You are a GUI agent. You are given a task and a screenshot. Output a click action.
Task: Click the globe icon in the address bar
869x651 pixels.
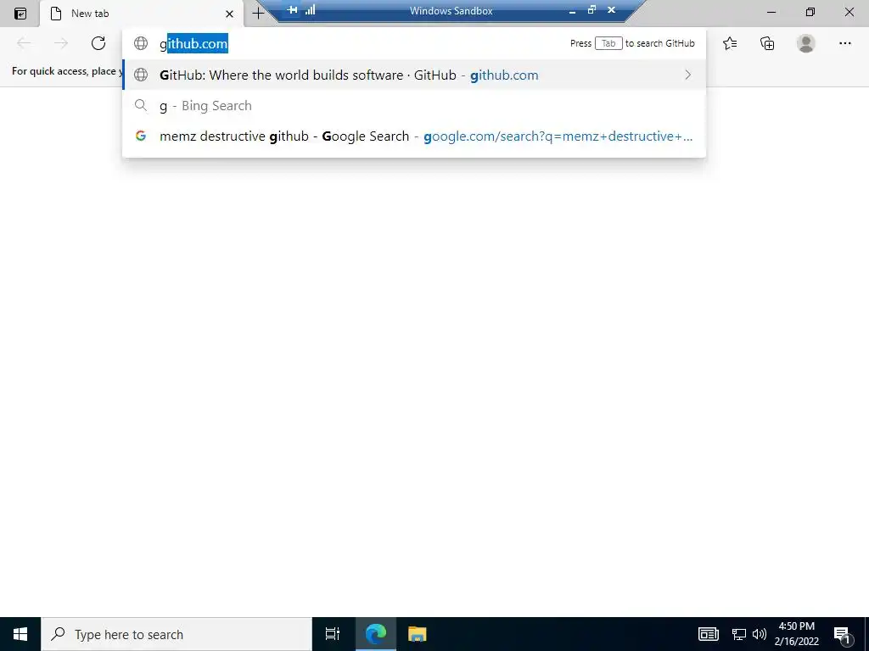click(x=141, y=43)
